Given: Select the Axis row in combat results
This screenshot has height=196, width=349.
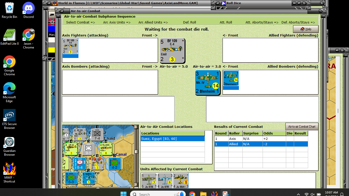Looking at the screenshot, I should [x=261, y=139].
